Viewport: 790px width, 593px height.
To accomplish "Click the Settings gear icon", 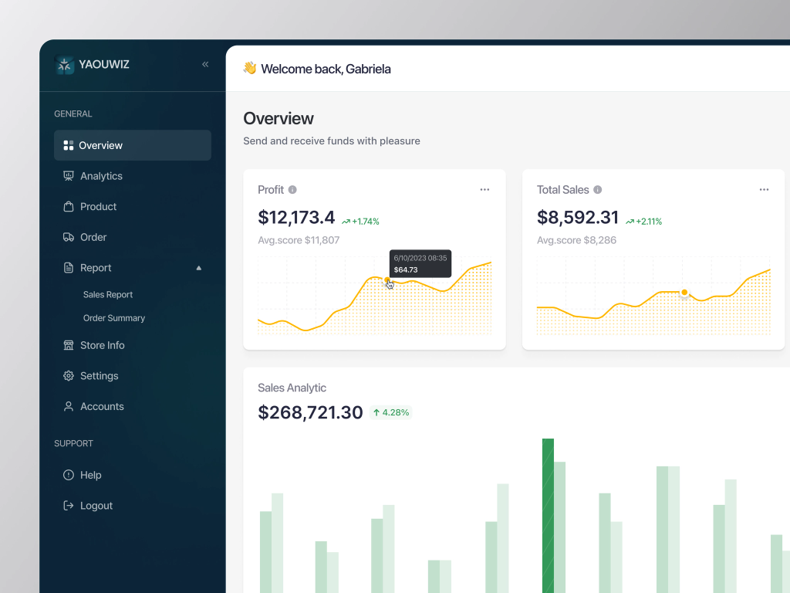I will [69, 376].
